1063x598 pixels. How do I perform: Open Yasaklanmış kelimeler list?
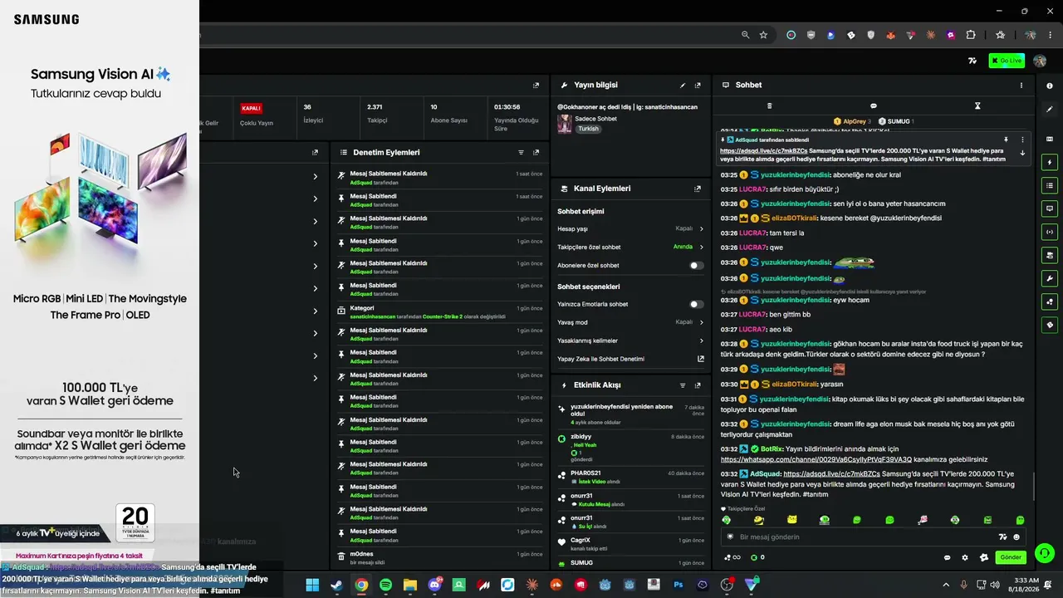click(630, 341)
